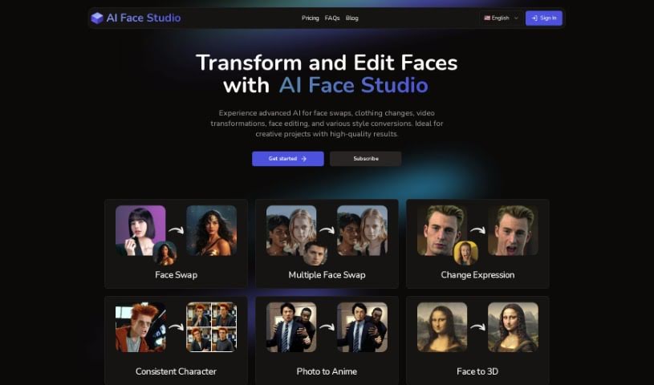
Task: Click the AI Face Studio cube logo
Action: point(97,18)
